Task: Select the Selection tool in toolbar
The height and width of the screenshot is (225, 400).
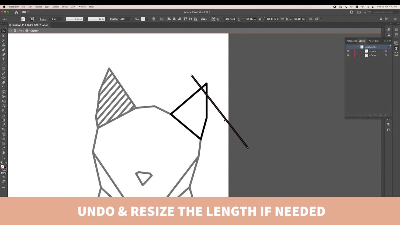Action: [3, 31]
